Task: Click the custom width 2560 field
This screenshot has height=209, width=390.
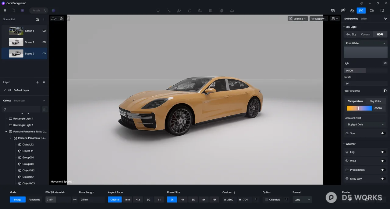Action: [230, 200]
